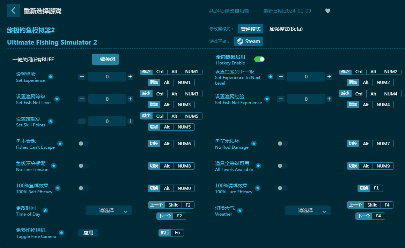Decrease Set Experience to Next Level value
The image size is (405, 248).
tap(281, 77)
